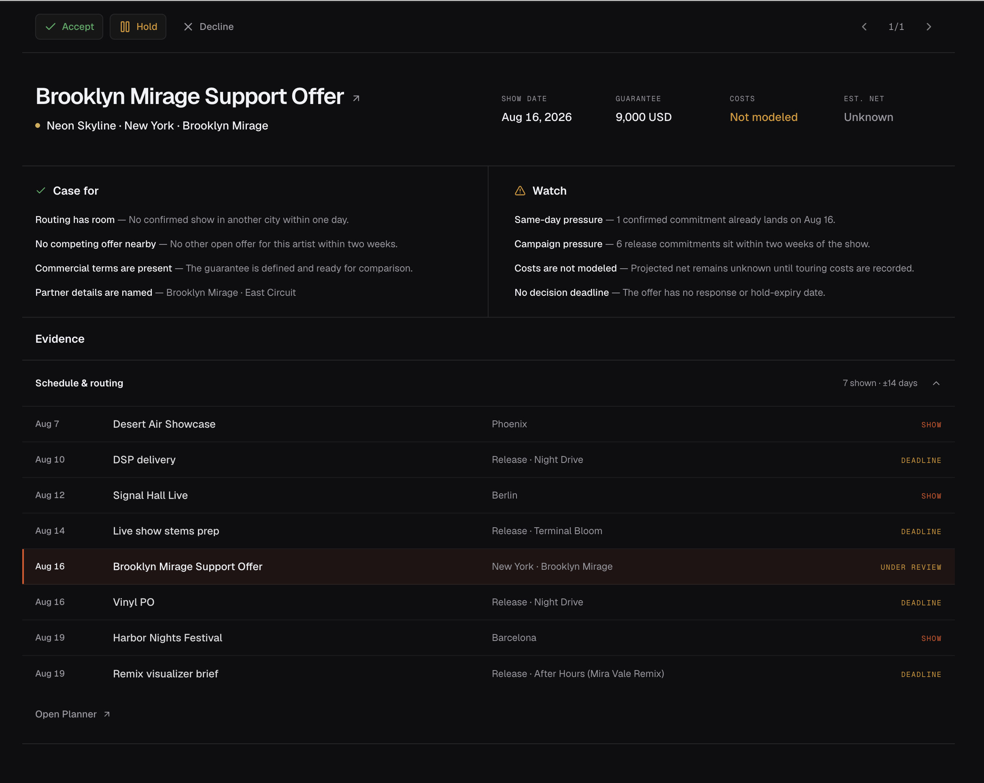984x783 pixels.
Task: Collapse the Schedule & routing section
Action: tap(936, 383)
